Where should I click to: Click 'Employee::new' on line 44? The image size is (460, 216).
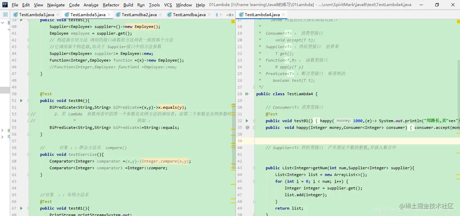coord(136,53)
